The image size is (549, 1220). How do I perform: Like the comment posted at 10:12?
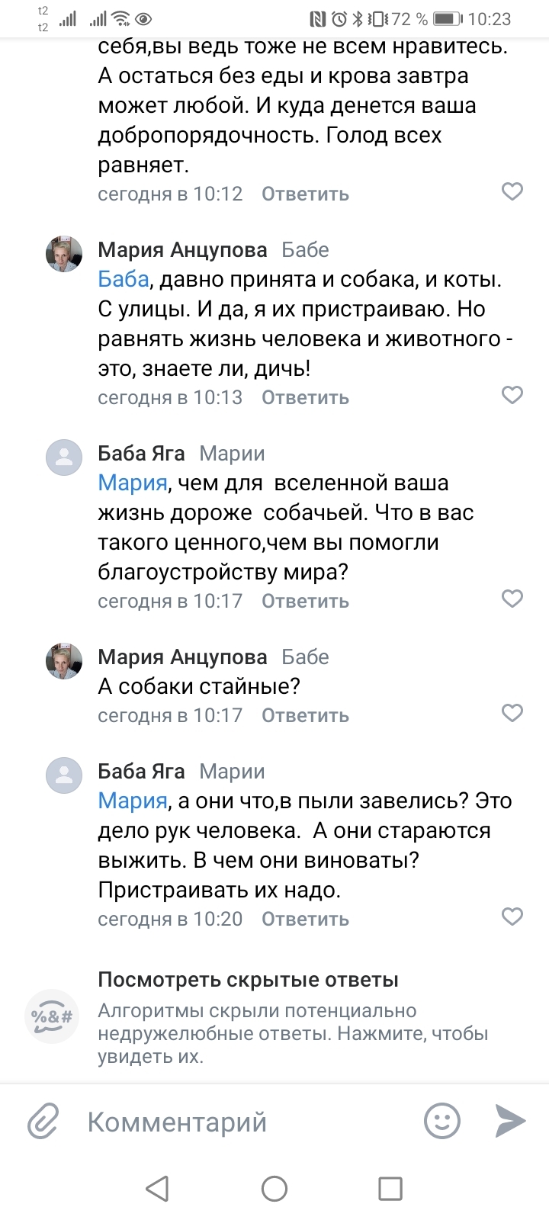tap(512, 191)
